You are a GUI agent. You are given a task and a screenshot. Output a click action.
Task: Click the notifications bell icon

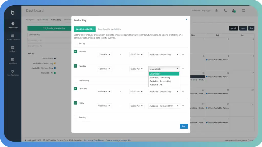point(217,11)
